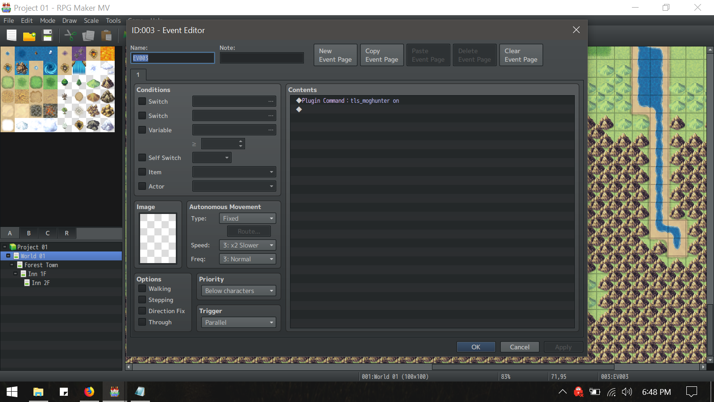
Task: Collapse the Inn 1F map tree node
Action: point(16,274)
